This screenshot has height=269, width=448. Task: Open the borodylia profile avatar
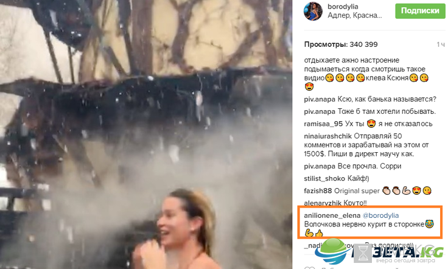(x=313, y=11)
